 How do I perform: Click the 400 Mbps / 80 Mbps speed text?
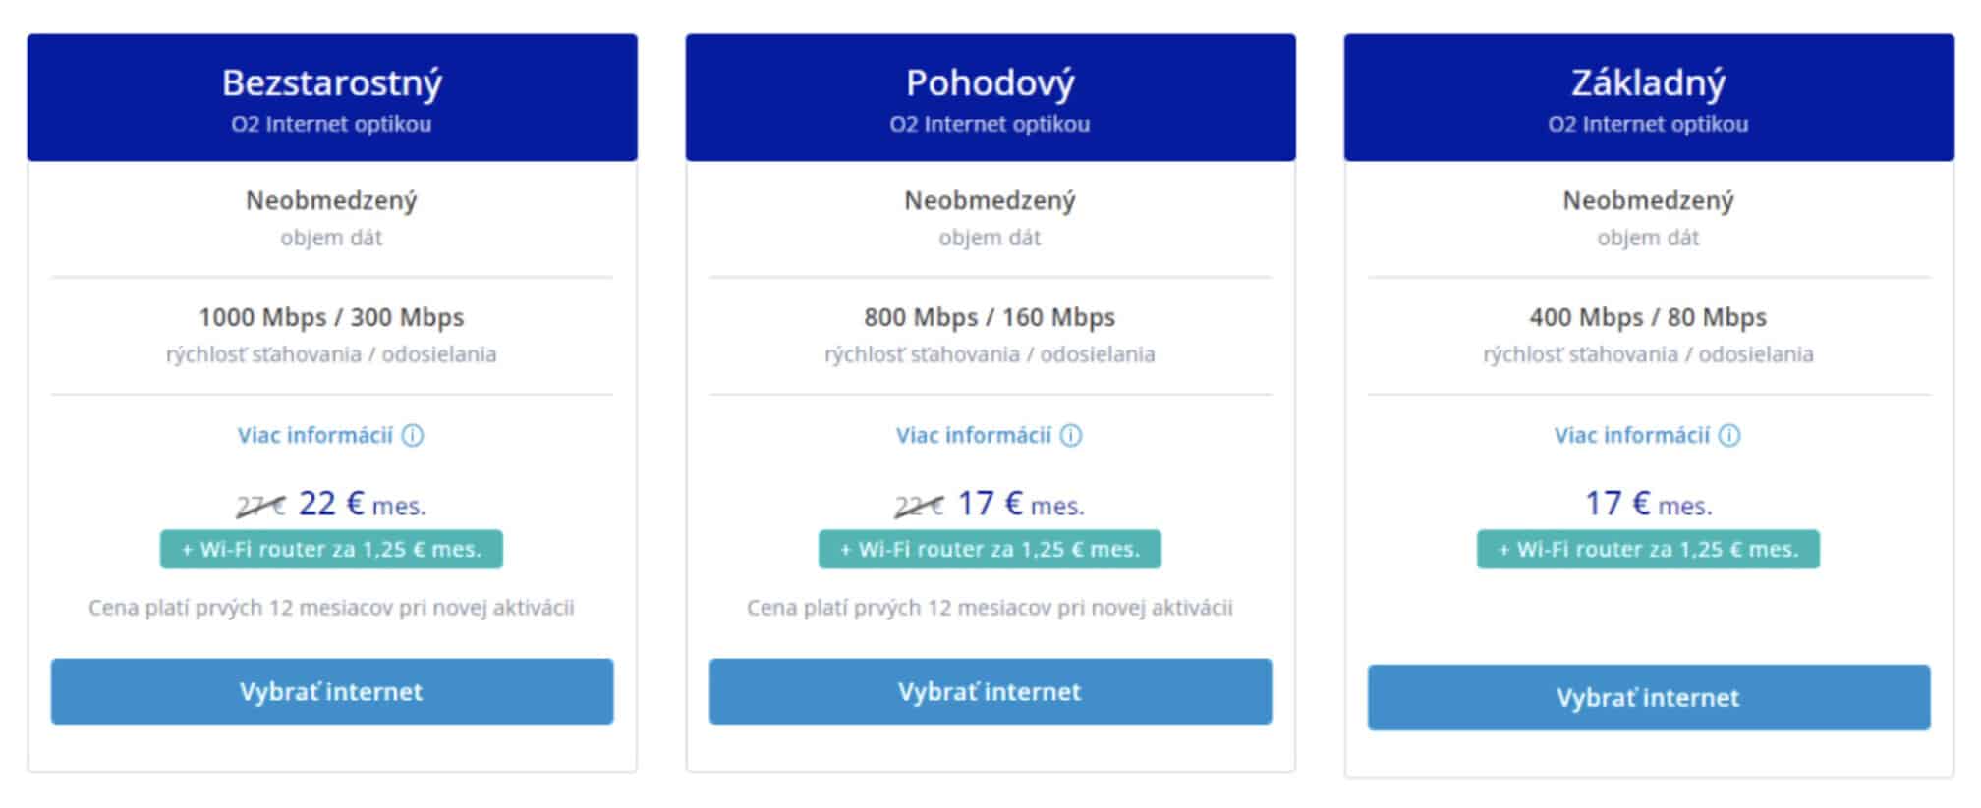(1648, 317)
